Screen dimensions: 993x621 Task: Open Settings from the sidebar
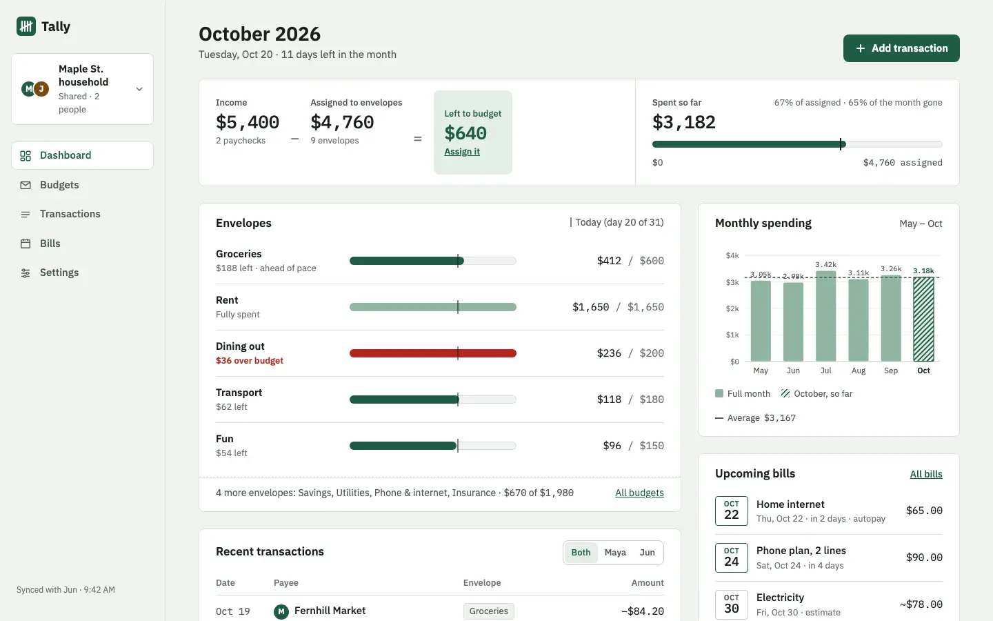(83, 273)
